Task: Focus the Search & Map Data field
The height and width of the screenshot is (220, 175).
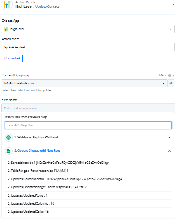Action: [x=88, y=125]
